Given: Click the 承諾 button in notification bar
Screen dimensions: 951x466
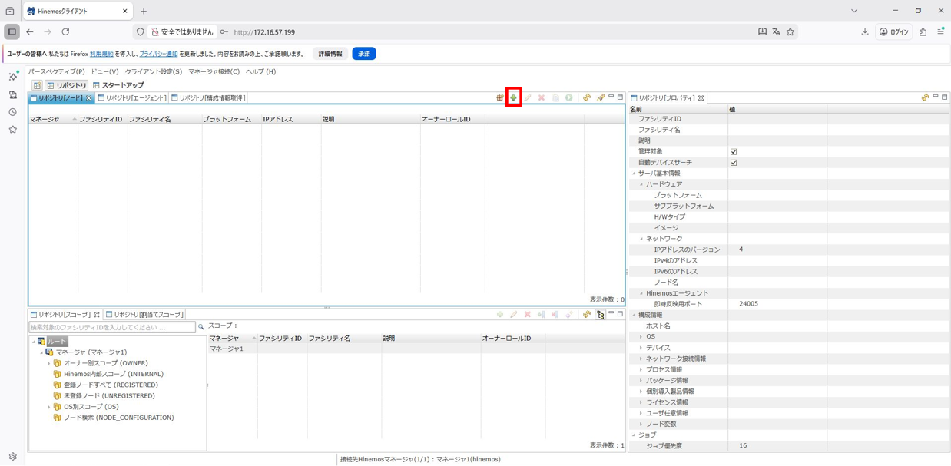Looking at the screenshot, I should click(x=363, y=54).
